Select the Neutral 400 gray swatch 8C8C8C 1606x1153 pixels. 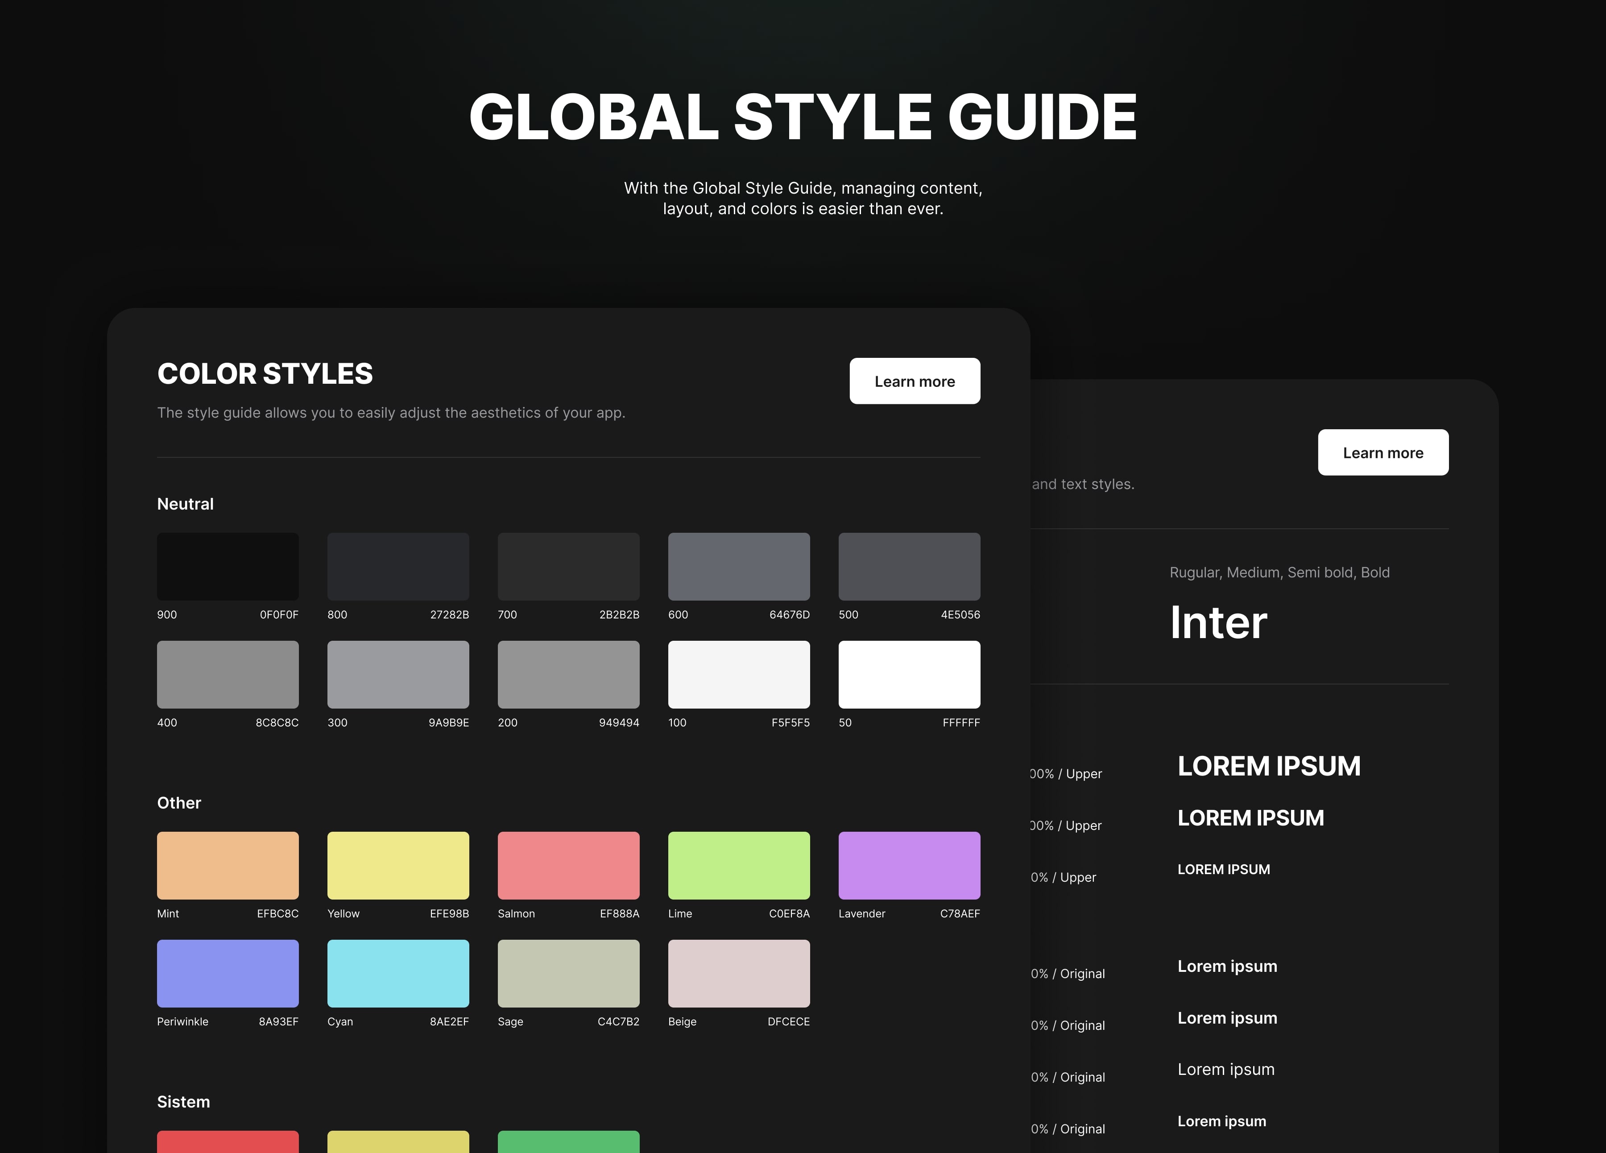click(228, 674)
